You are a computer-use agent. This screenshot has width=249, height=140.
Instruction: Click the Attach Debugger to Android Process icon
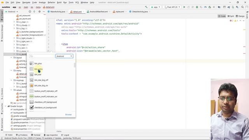[210, 7]
